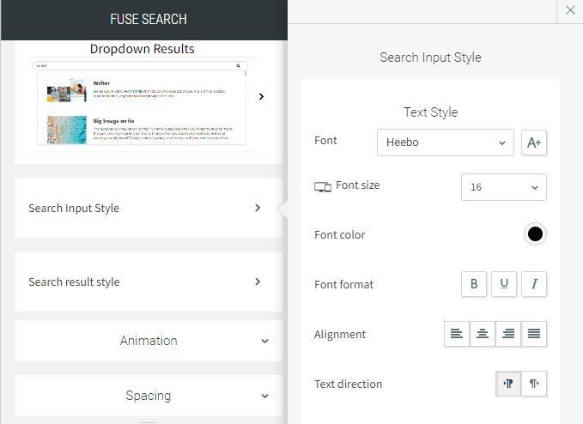The width and height of the screenshot is (583, 424).
Task: Align text to the left
Action: [x=457, y=335]
